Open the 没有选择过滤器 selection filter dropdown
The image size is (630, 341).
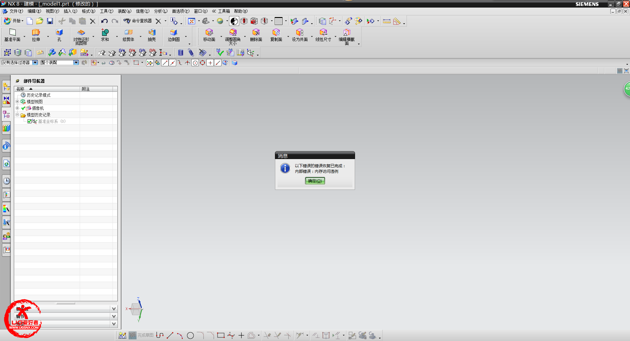click(35, 63)
